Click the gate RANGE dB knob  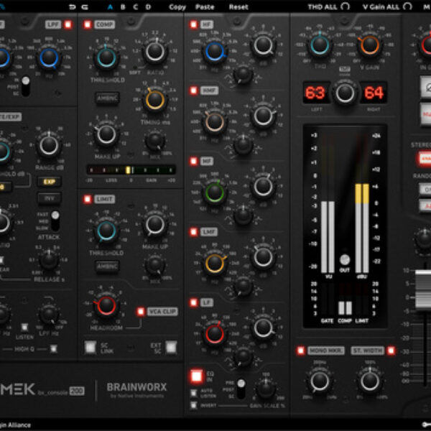coord(49,145)
